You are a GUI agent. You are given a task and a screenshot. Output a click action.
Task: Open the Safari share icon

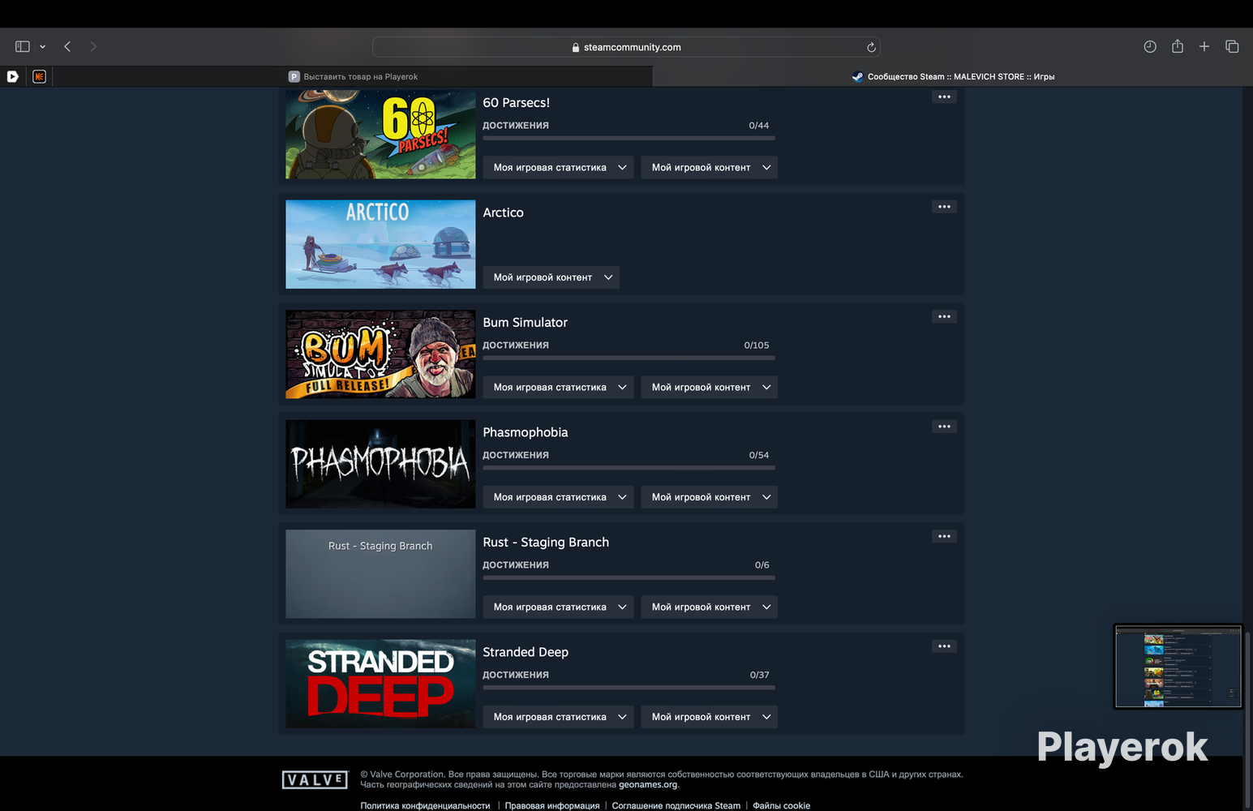point(1178,46)
